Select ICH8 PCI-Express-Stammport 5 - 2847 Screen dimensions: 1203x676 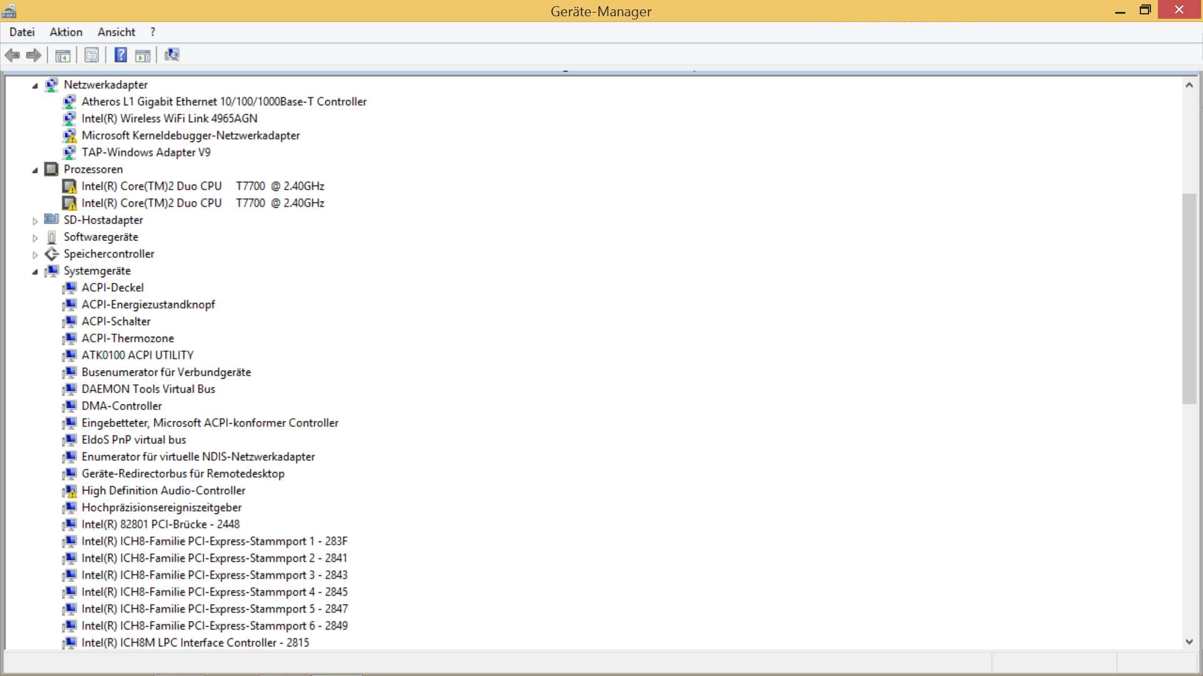point(214,608)
